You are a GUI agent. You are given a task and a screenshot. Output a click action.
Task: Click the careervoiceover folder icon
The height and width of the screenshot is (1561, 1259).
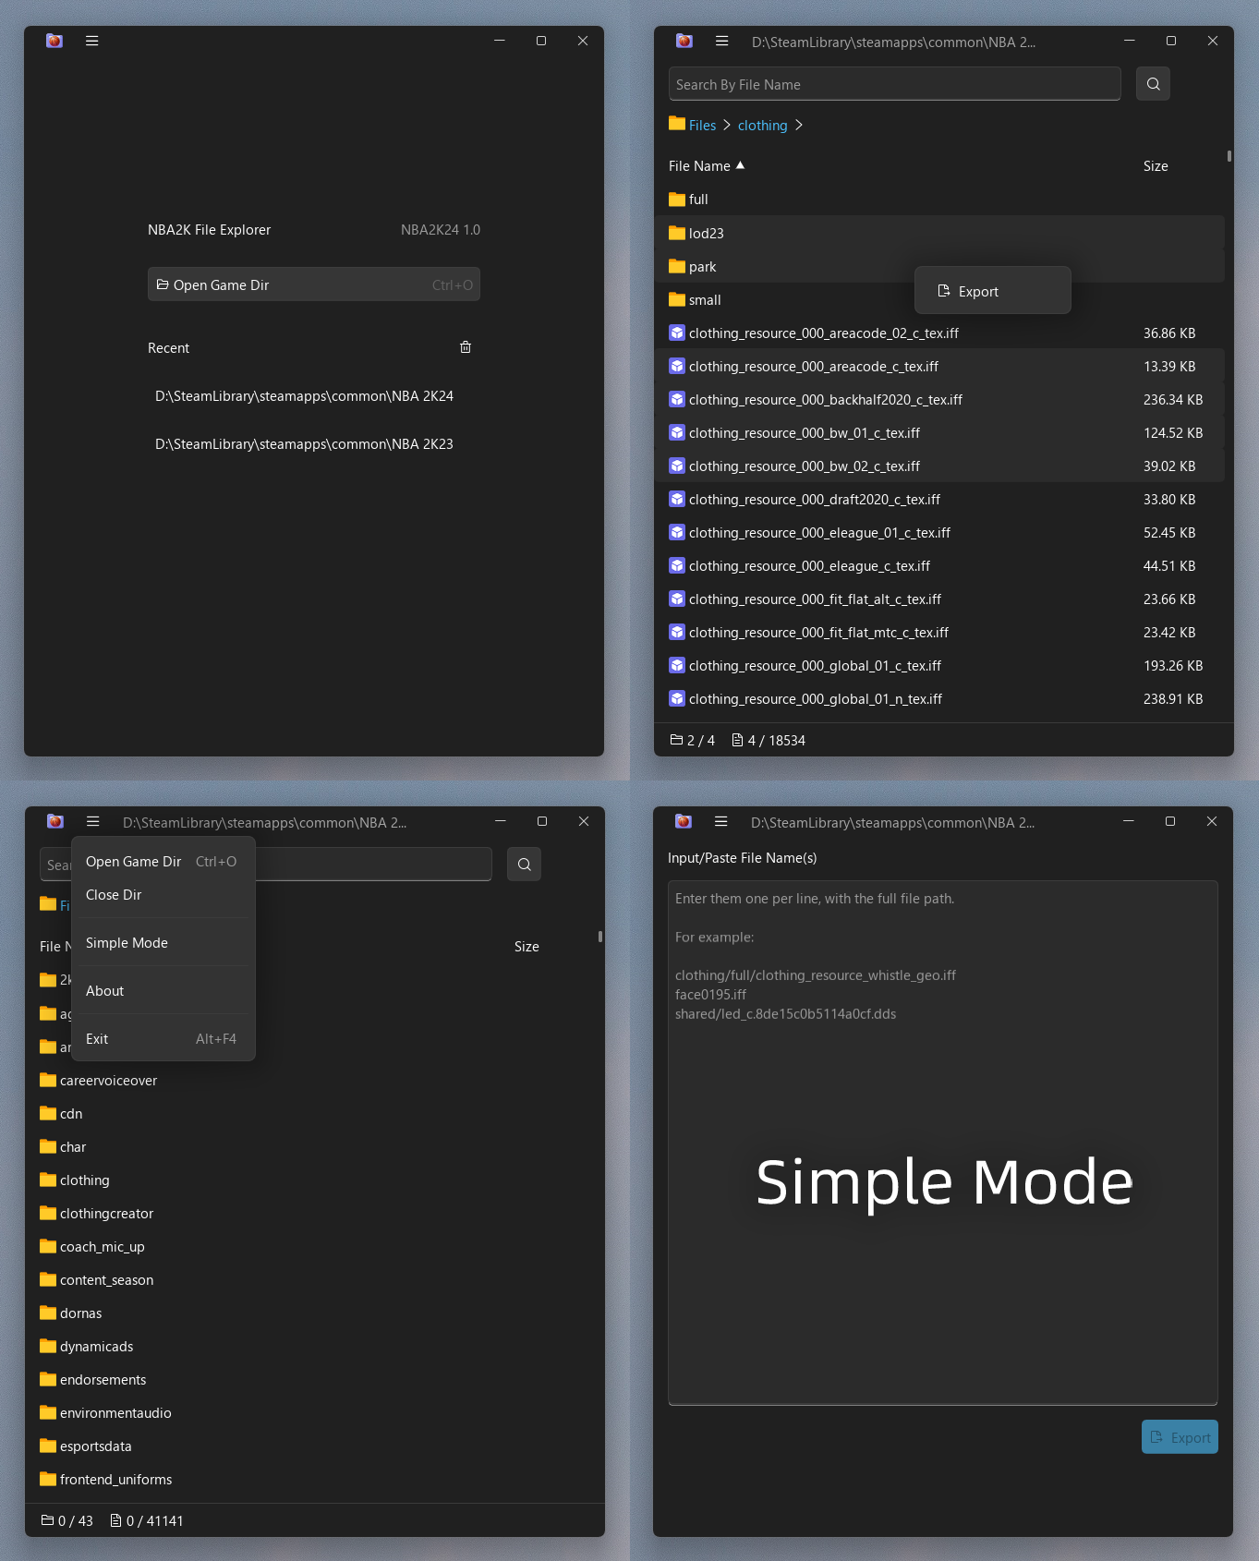[x=48, y=1081]
